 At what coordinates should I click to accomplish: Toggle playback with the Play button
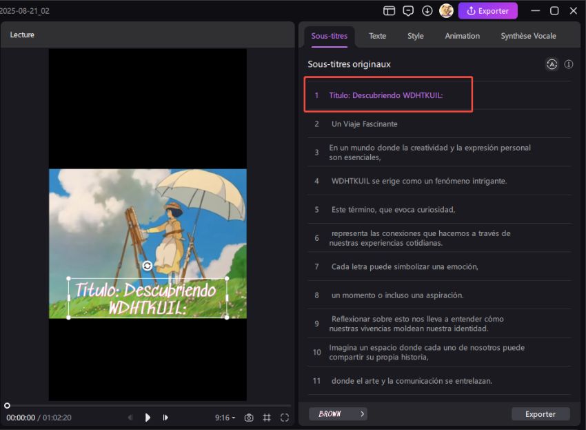pos(148,418)
